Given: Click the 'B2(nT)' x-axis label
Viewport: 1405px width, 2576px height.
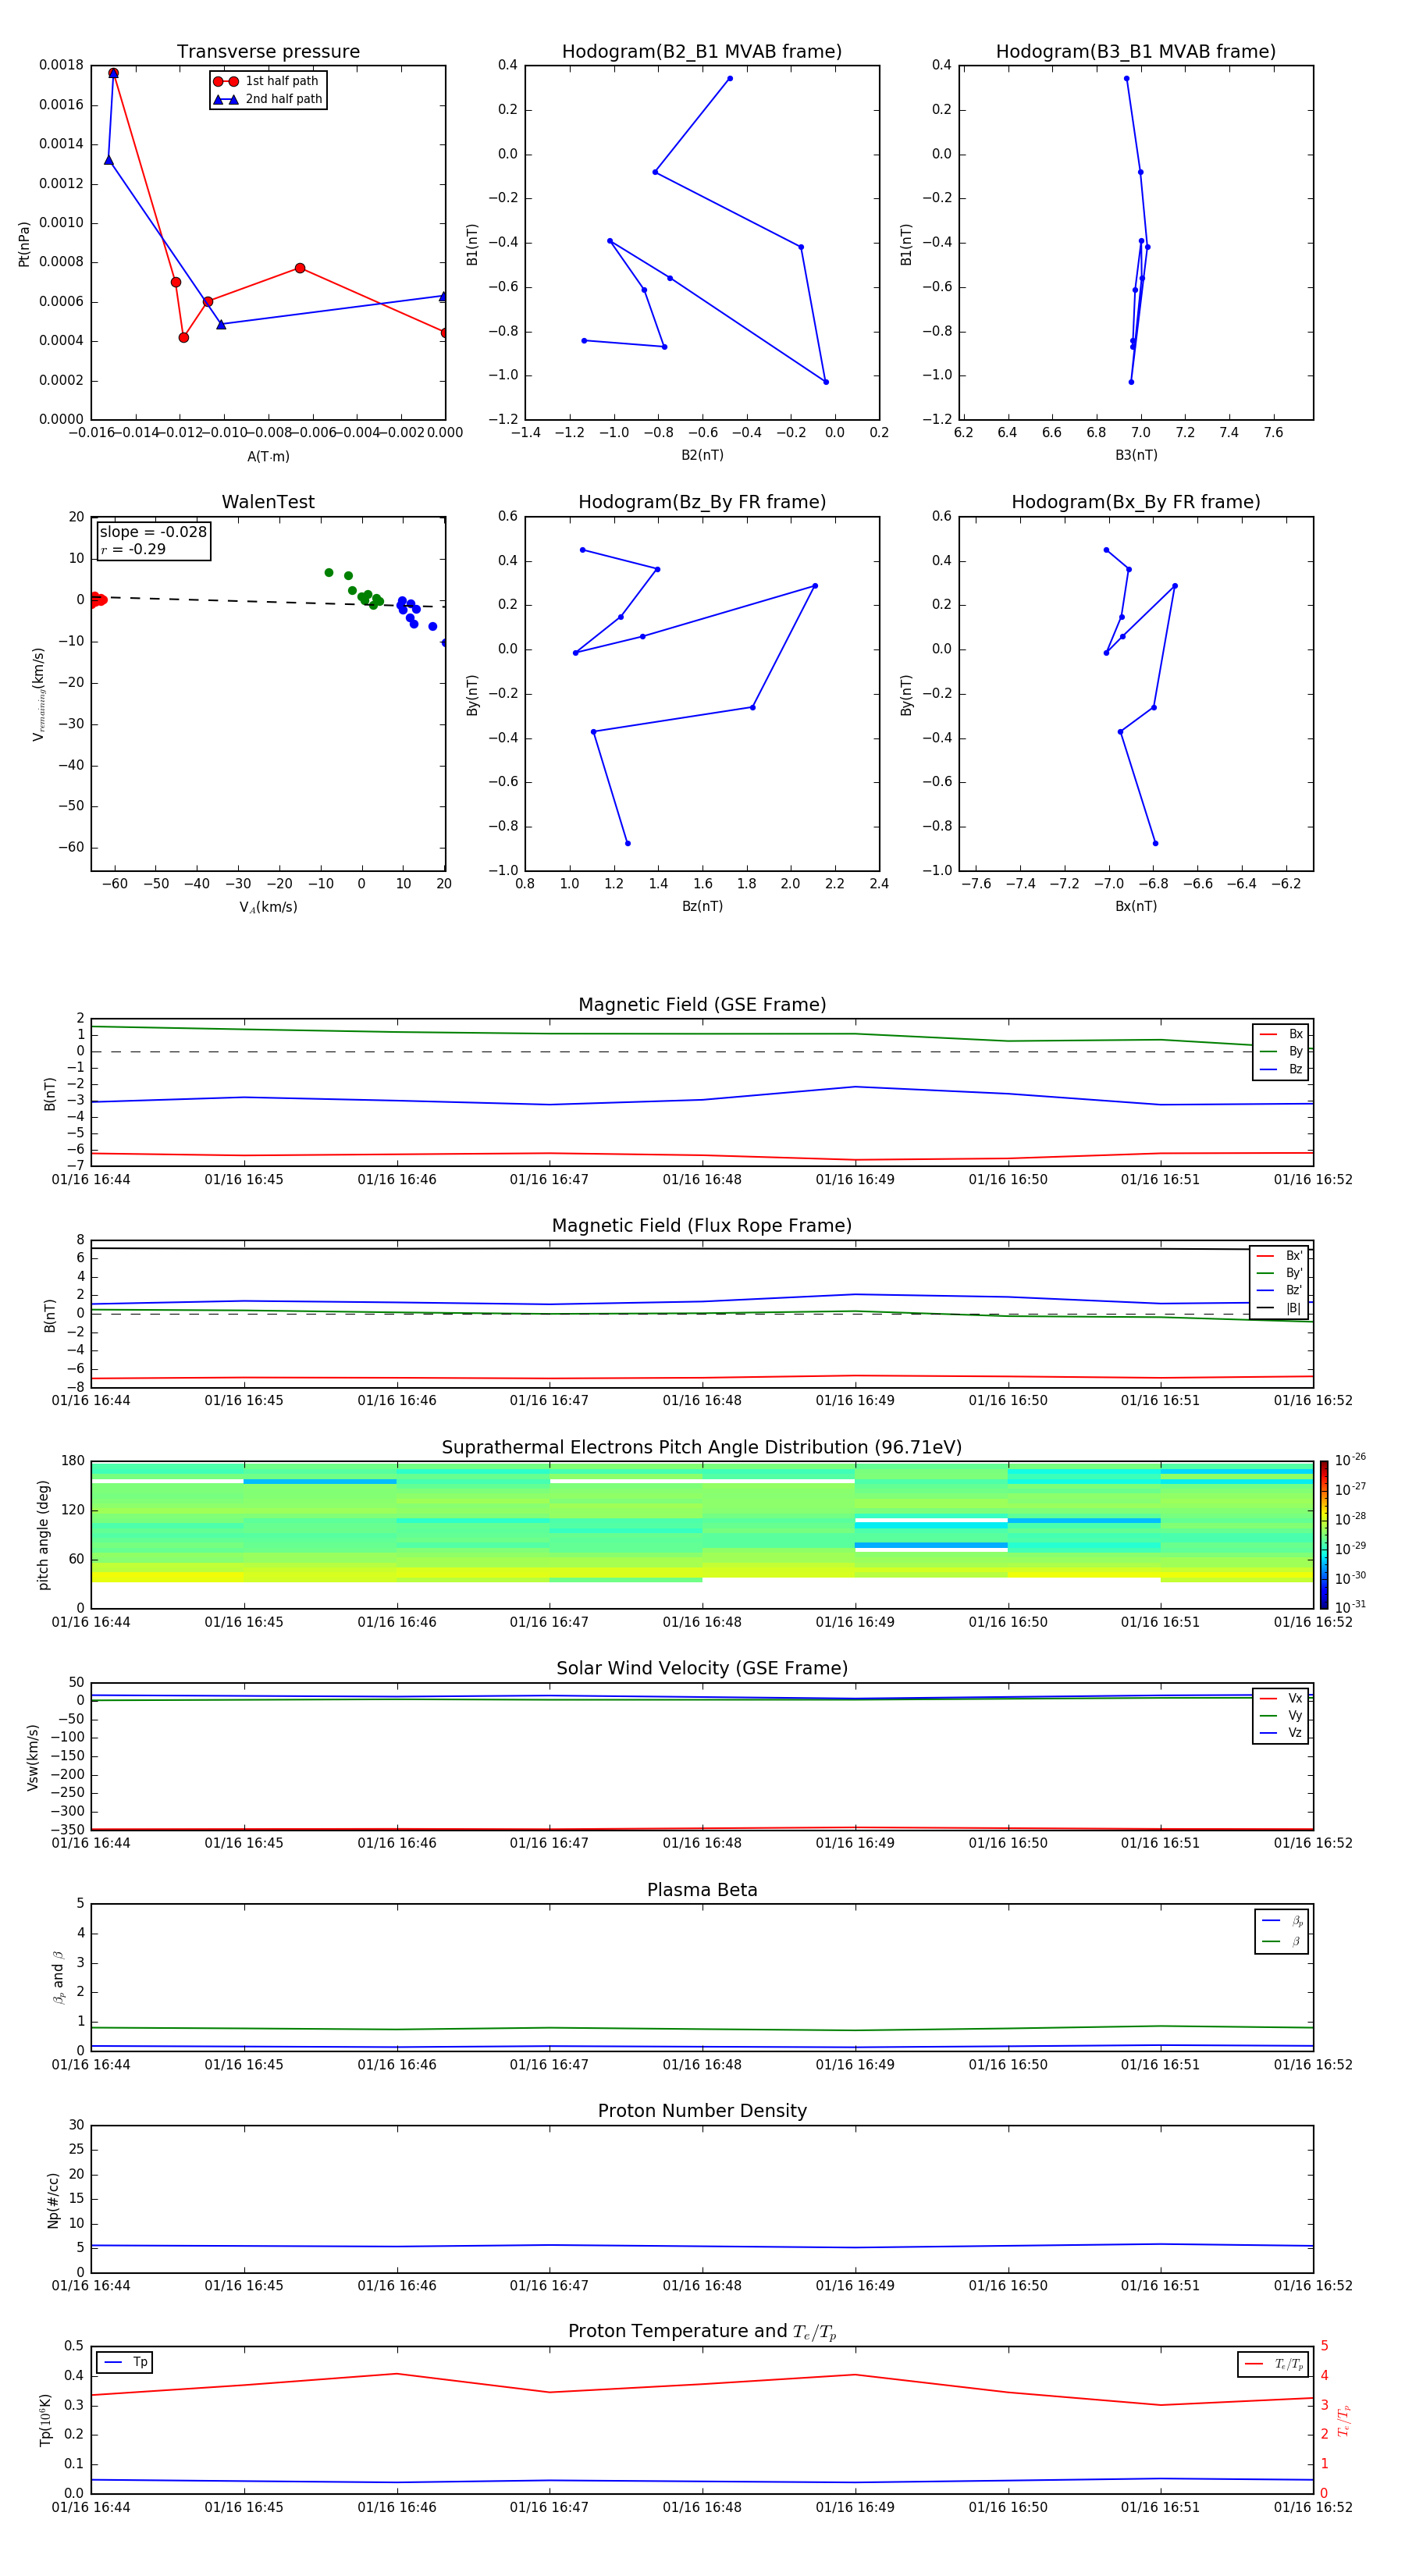Looking at the screenshot, I should point(702,455).
